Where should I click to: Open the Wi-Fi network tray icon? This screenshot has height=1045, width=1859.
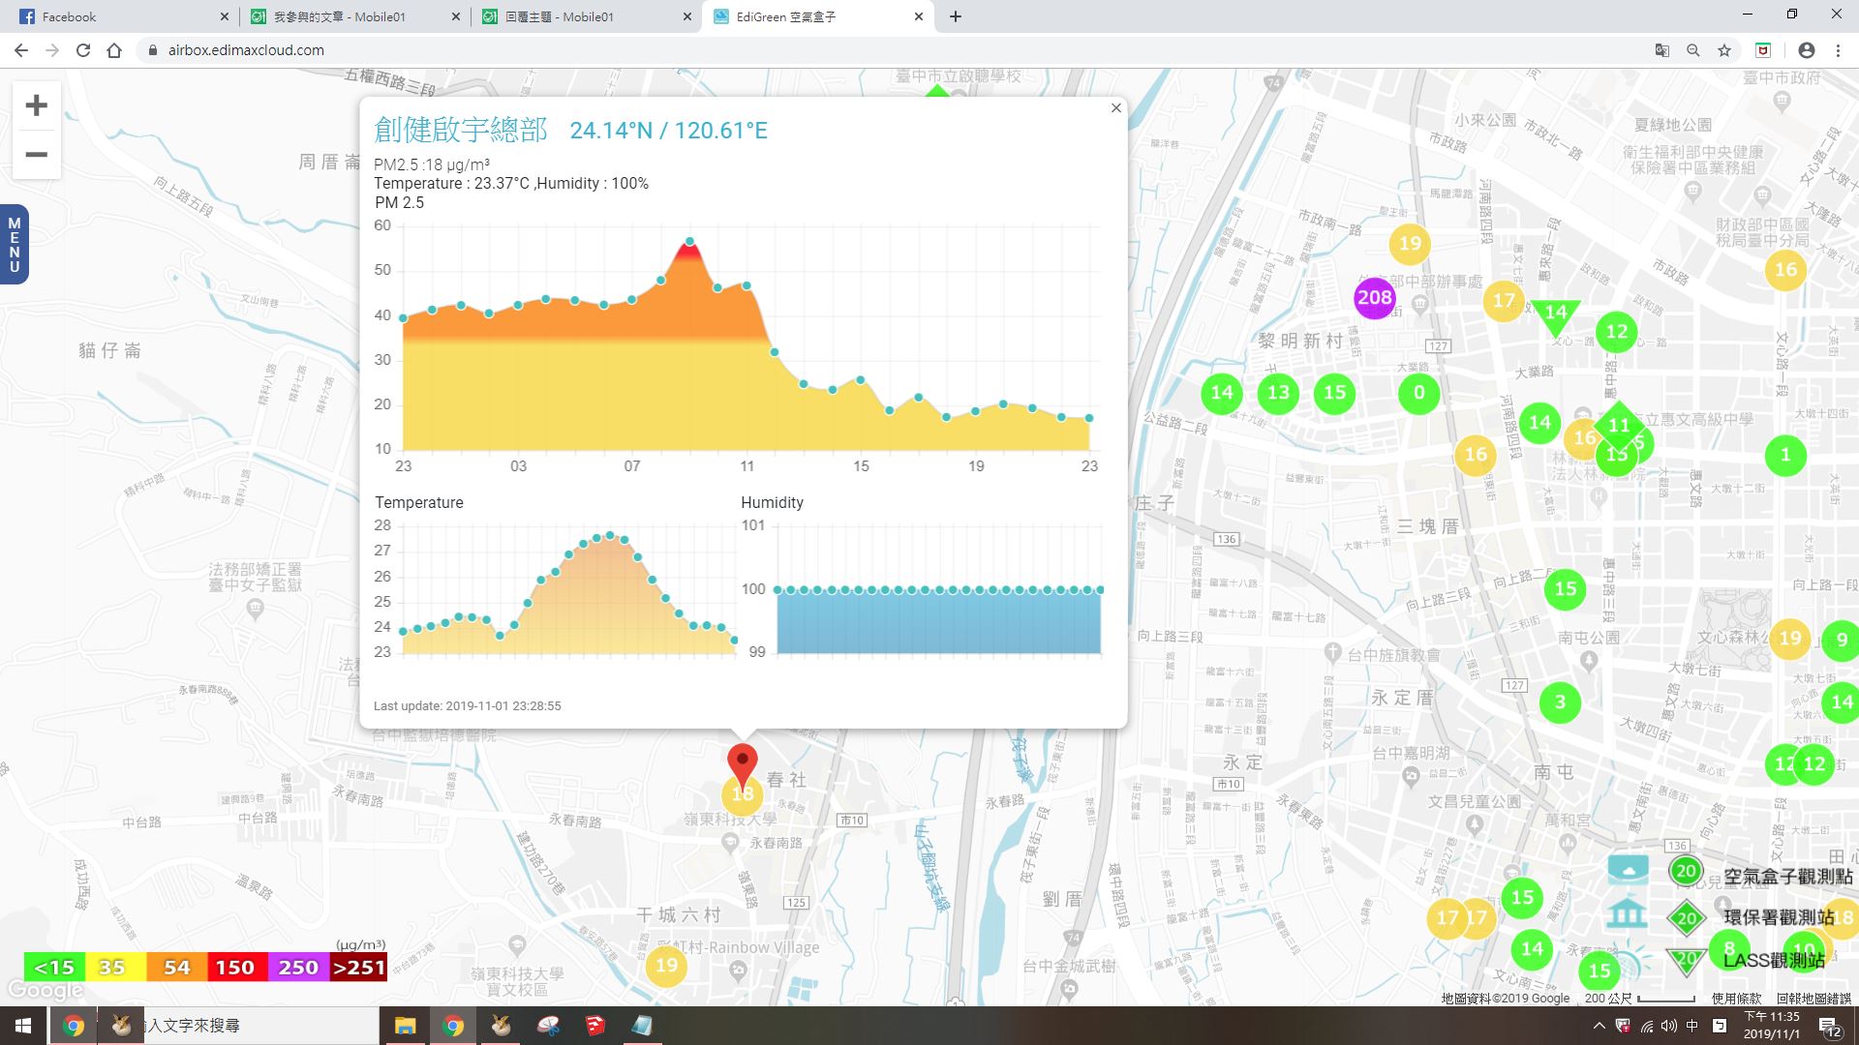pyautogui.click(x=1647, y=1026)
